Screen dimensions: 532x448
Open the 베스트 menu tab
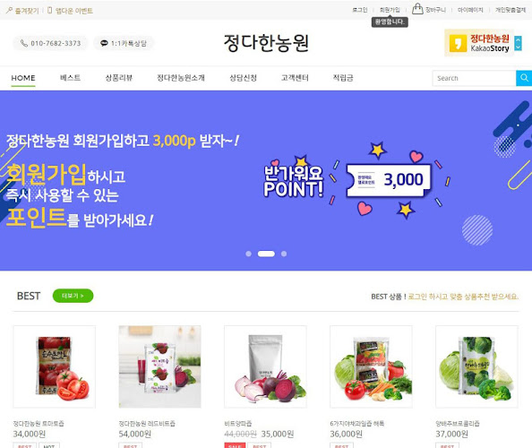[x=70, y=78]
